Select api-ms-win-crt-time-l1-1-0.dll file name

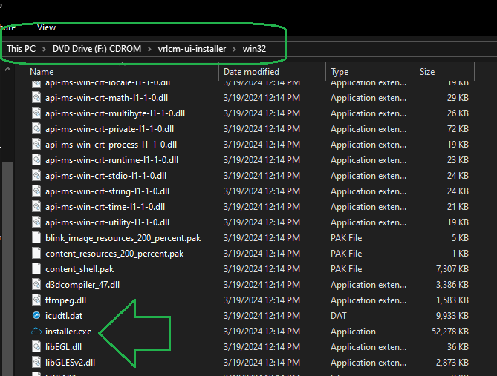(x=105, y=207)
